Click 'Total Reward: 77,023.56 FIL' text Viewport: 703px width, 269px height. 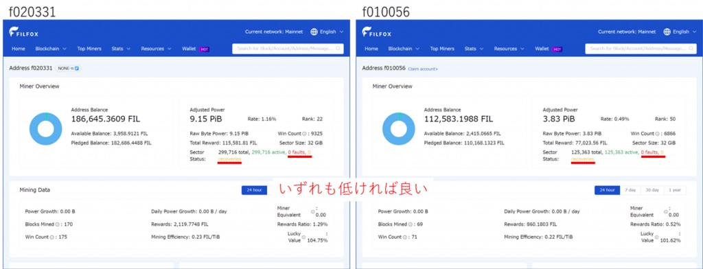[575, 143]
